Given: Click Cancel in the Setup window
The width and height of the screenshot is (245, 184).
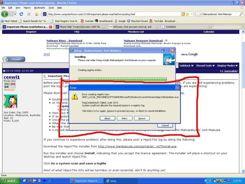Looking at the screenshot, I should point(165,125).
